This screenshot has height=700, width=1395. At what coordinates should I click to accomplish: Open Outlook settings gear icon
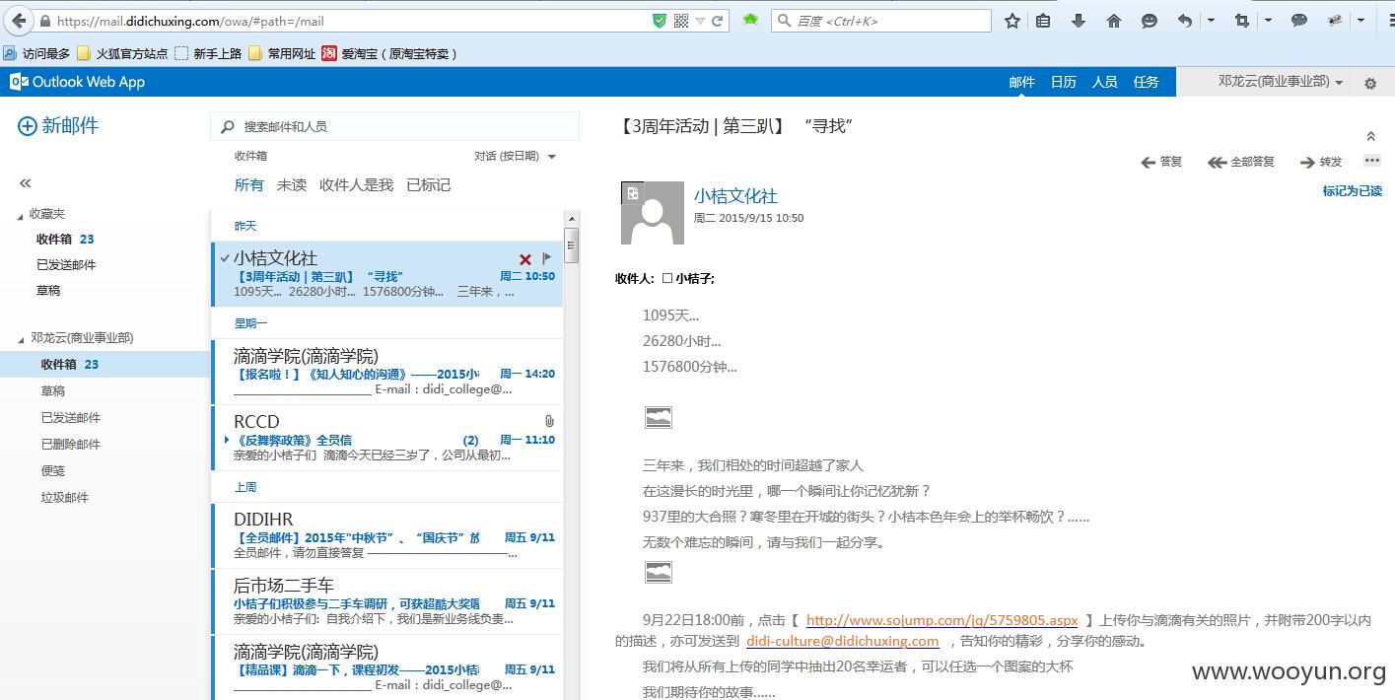(1370, 84)
